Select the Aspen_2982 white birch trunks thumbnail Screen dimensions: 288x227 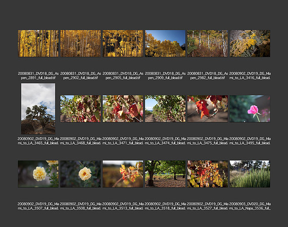[208, 43]
